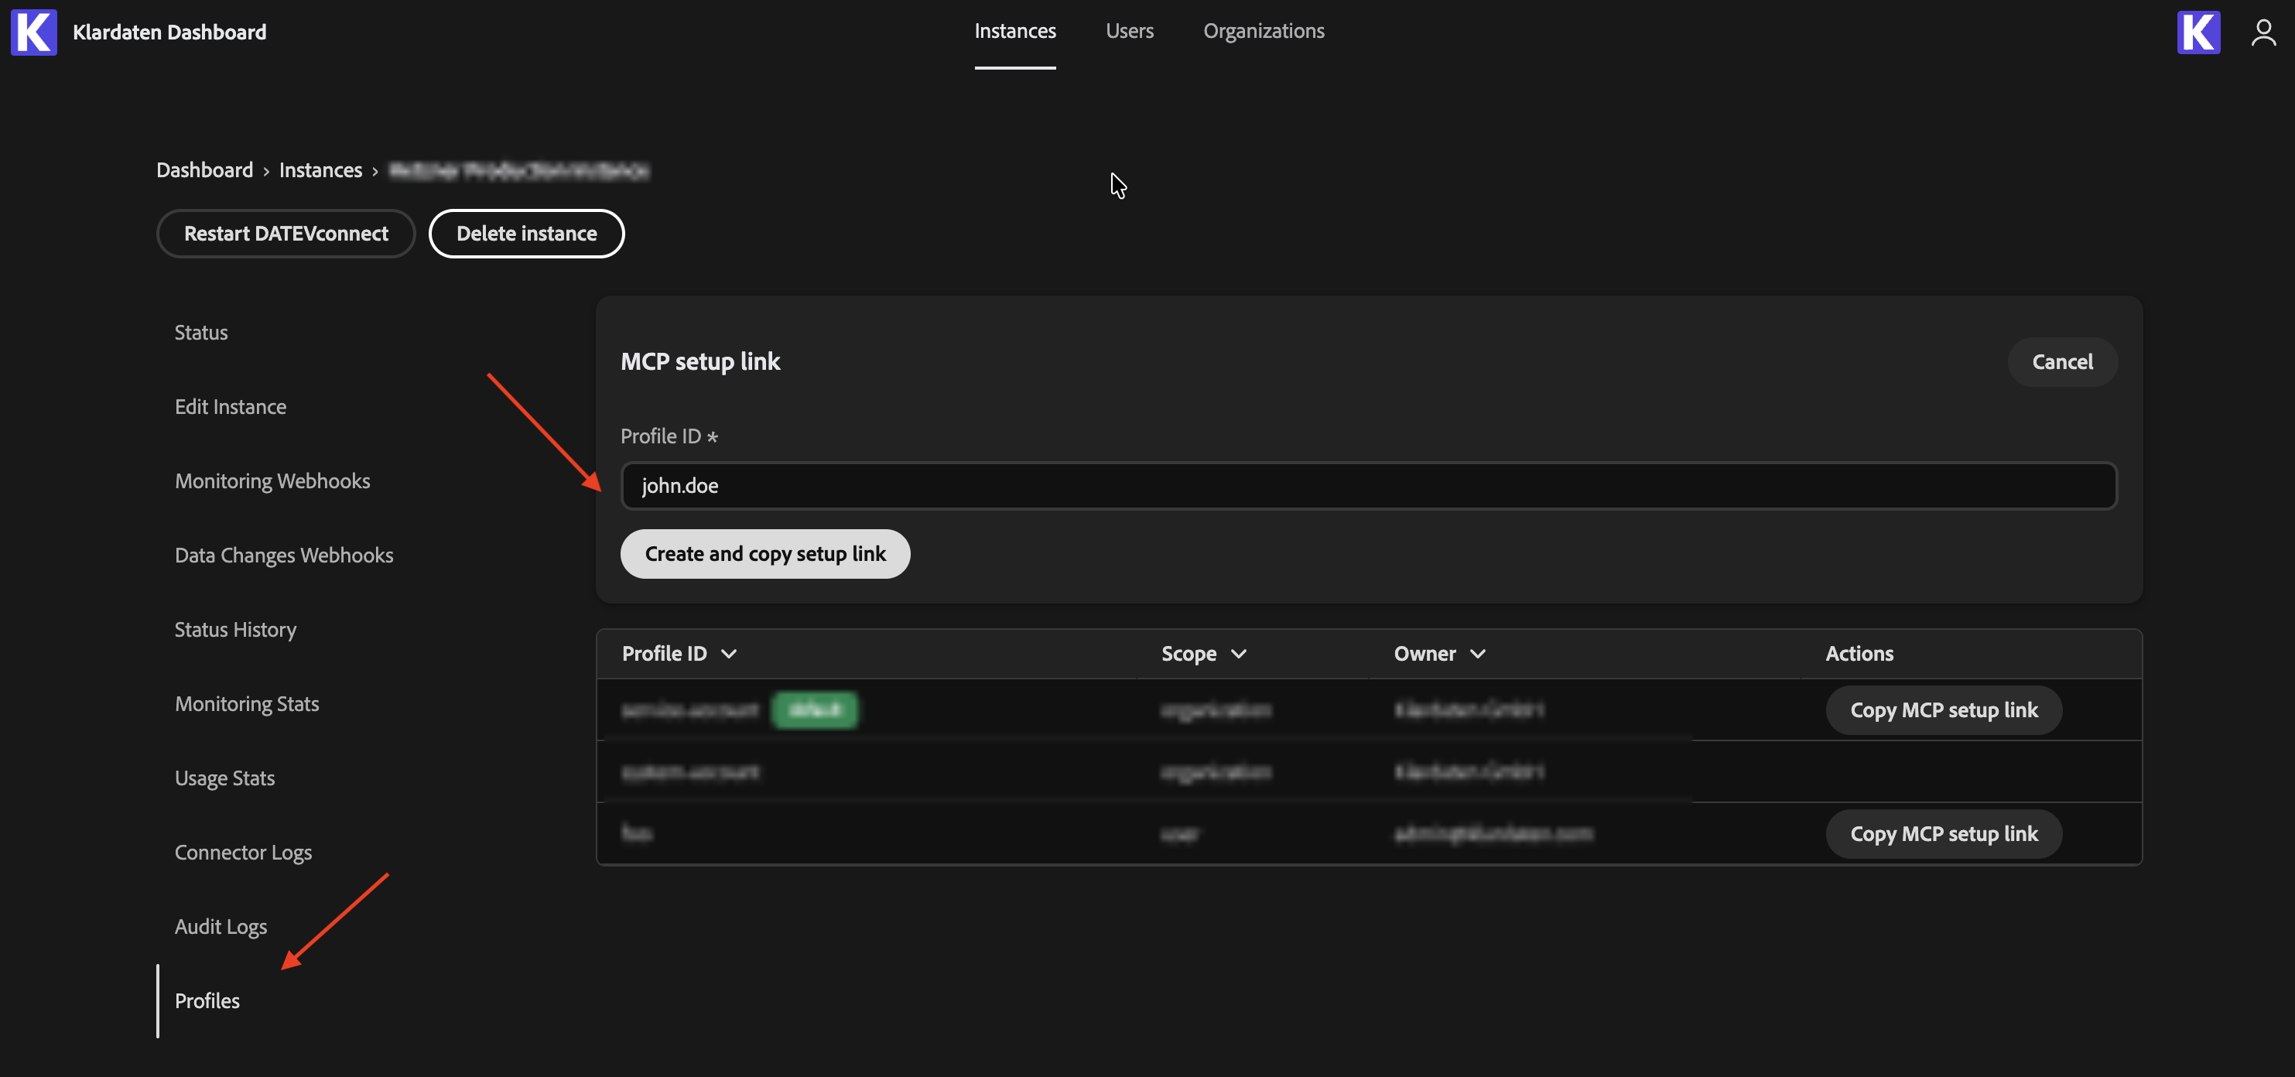
Task: View Status History in the sidebar
Action: (235, 629)
